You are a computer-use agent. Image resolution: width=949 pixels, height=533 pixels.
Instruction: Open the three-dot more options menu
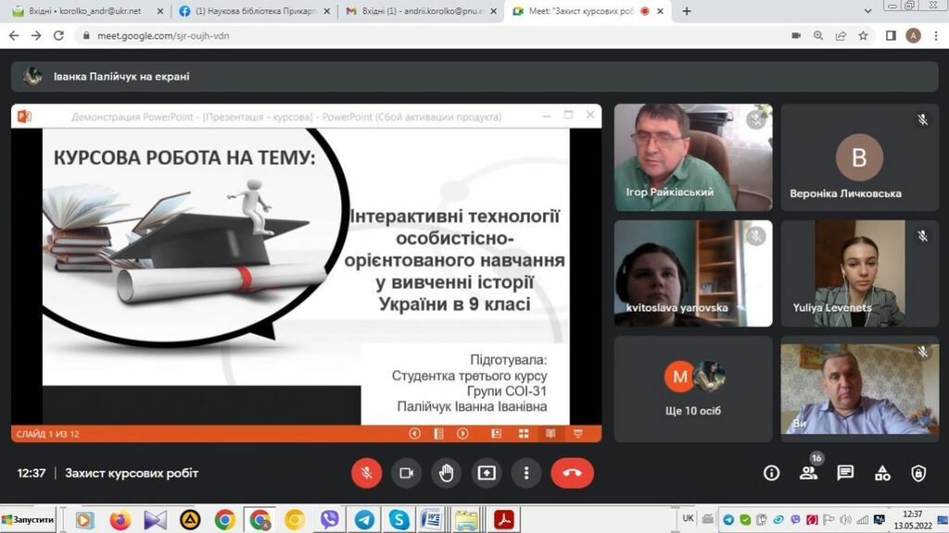[x=526, y=473]
